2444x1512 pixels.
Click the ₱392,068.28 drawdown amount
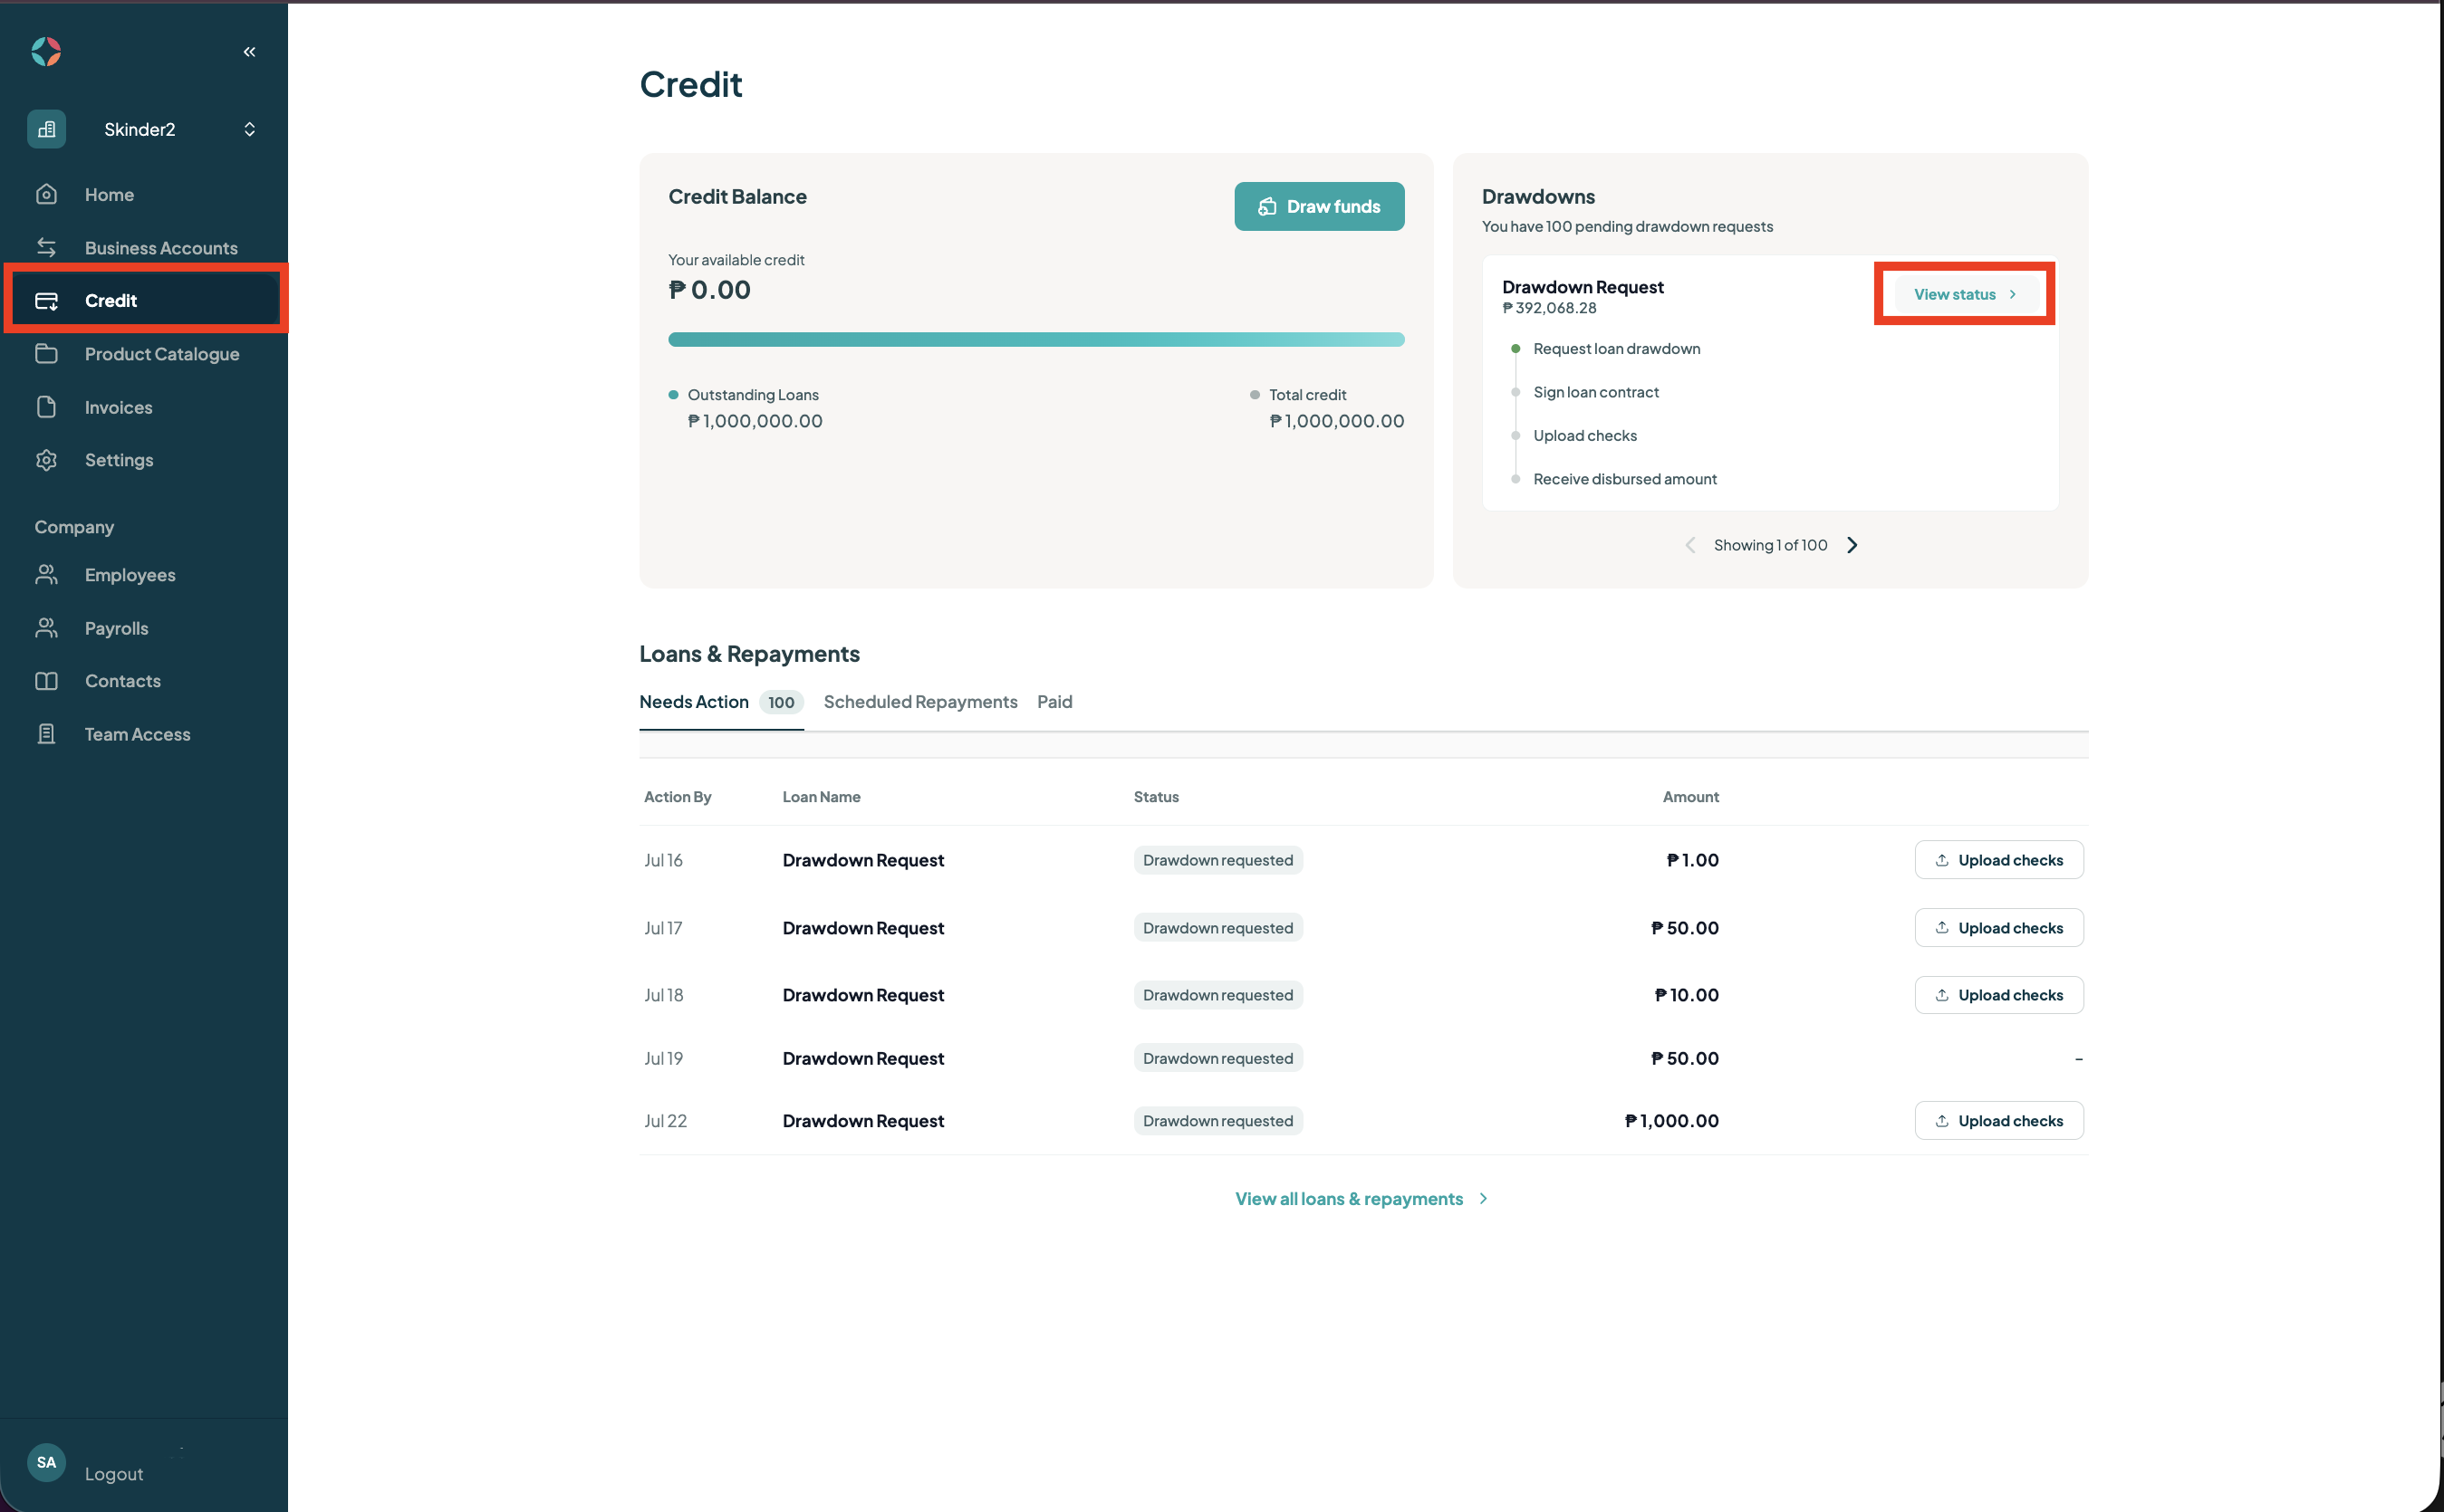[x=1549, y=308]
